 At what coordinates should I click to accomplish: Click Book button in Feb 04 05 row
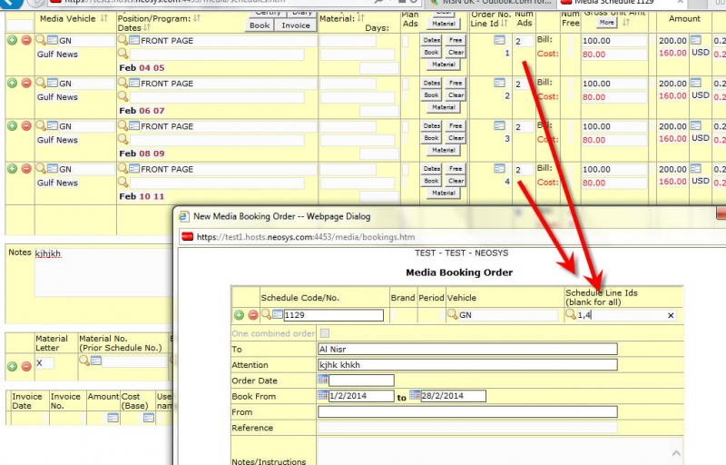tap(432, 53)
